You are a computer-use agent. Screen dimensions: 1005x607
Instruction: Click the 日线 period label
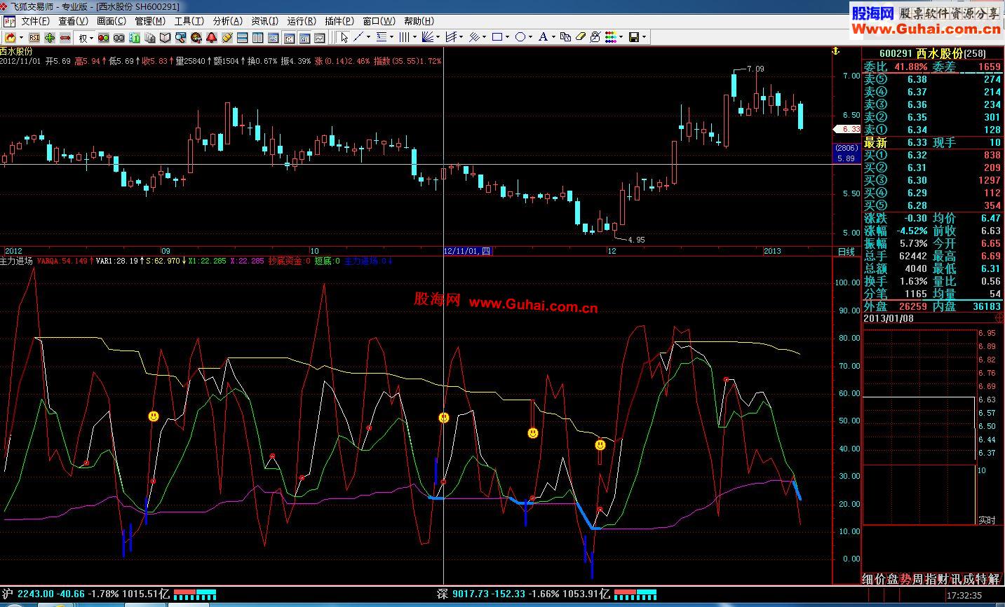(847, 251)
